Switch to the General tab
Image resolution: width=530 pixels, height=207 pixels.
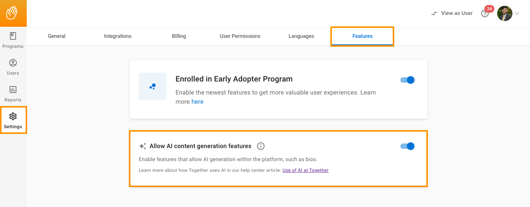[57, 36]
